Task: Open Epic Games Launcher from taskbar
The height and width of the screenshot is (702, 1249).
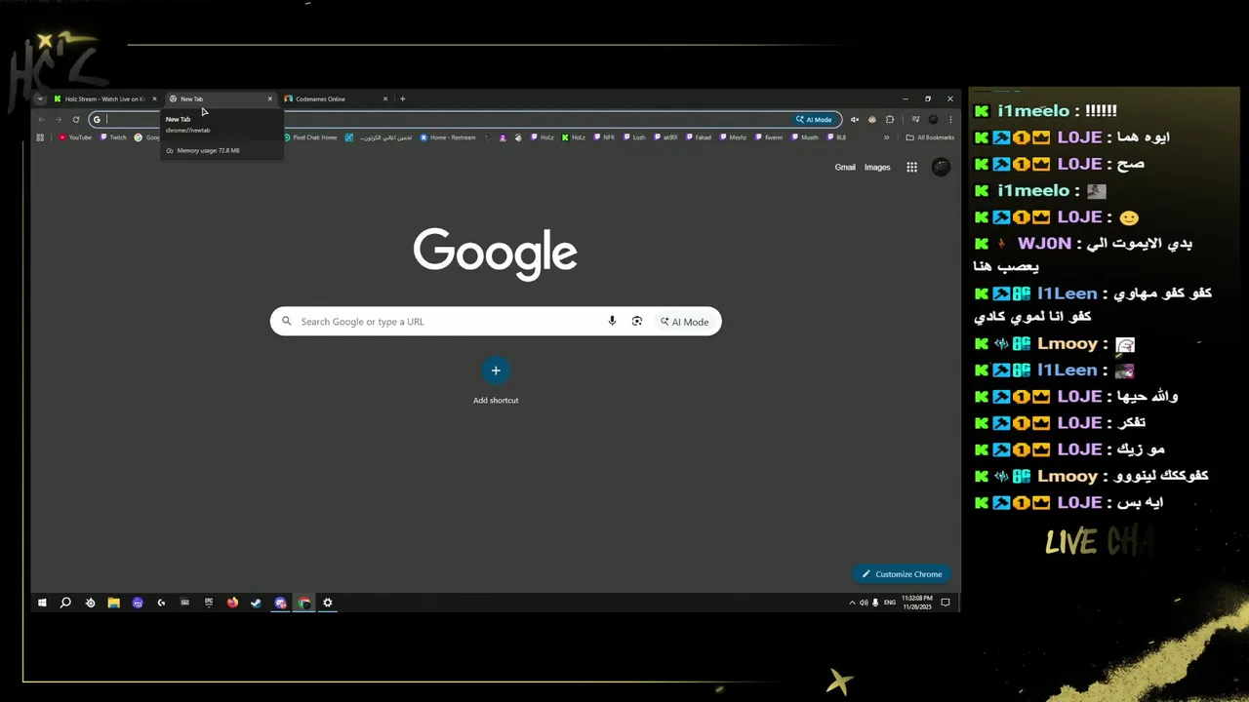Action: point(209,603)
